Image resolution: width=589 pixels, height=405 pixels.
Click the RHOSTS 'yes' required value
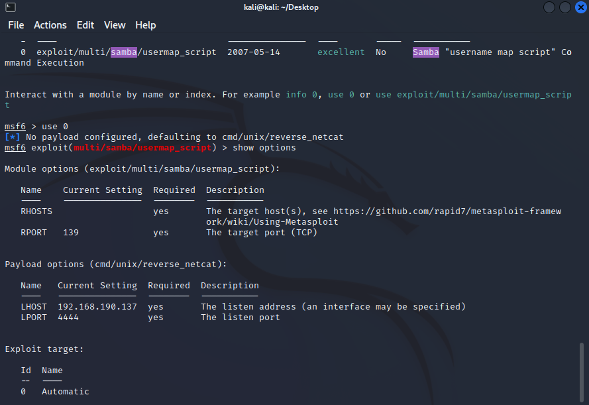(x=161, y=211)
